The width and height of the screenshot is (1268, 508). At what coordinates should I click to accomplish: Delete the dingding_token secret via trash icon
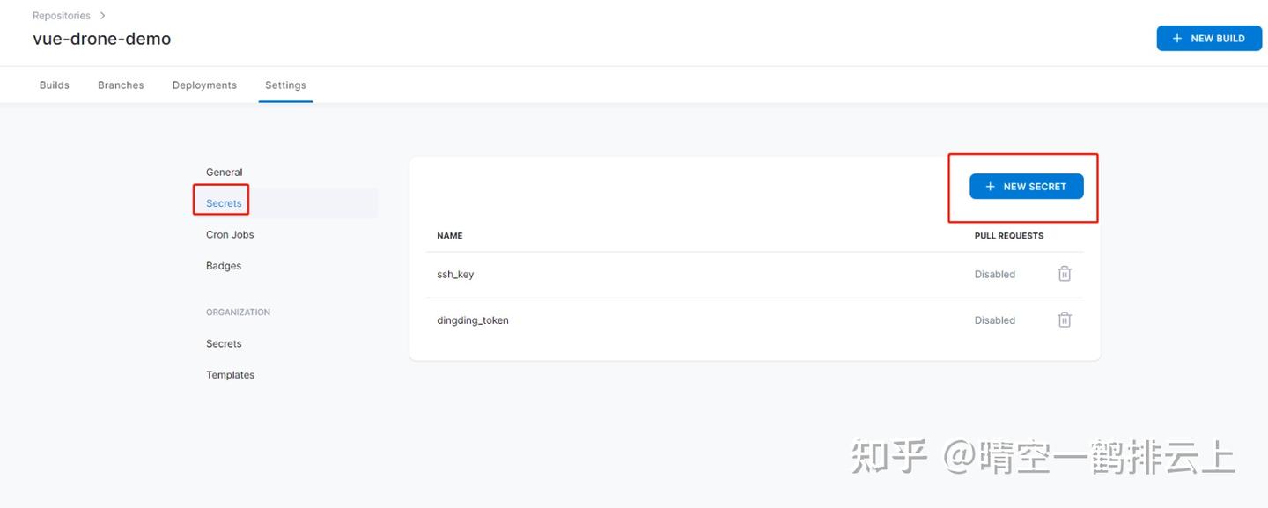pyautogui.click(x=1064, y=320)
